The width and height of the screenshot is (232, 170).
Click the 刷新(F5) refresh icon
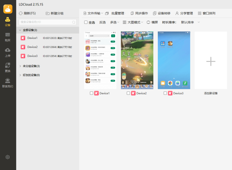[21, 14]
